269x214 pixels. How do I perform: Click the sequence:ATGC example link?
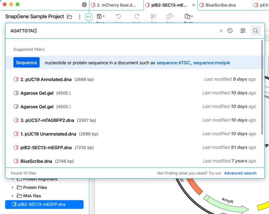pos(173,63)
